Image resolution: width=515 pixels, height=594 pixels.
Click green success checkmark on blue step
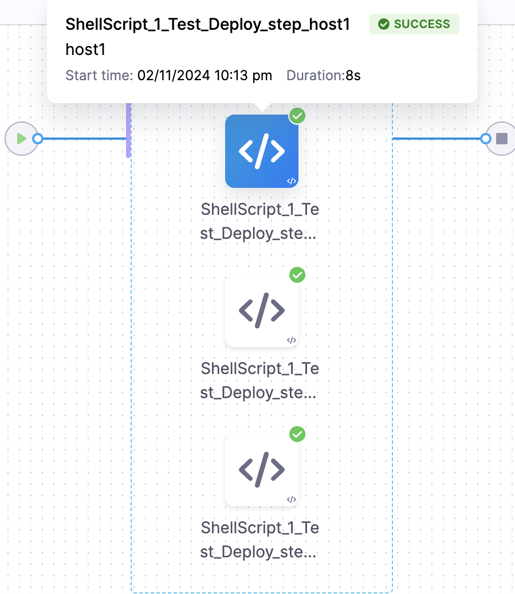pos(297,116)
